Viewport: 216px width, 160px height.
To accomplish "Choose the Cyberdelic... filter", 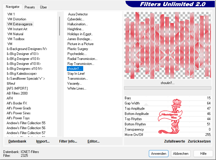I will (x=76, y=19).
